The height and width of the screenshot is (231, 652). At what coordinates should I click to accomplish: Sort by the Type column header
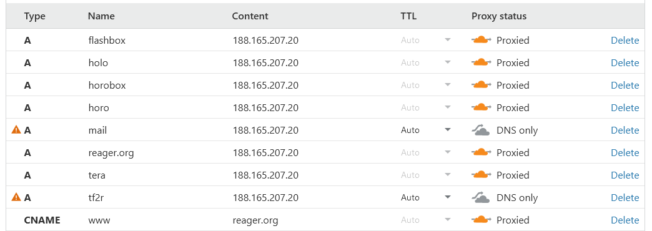coord(35,16)
